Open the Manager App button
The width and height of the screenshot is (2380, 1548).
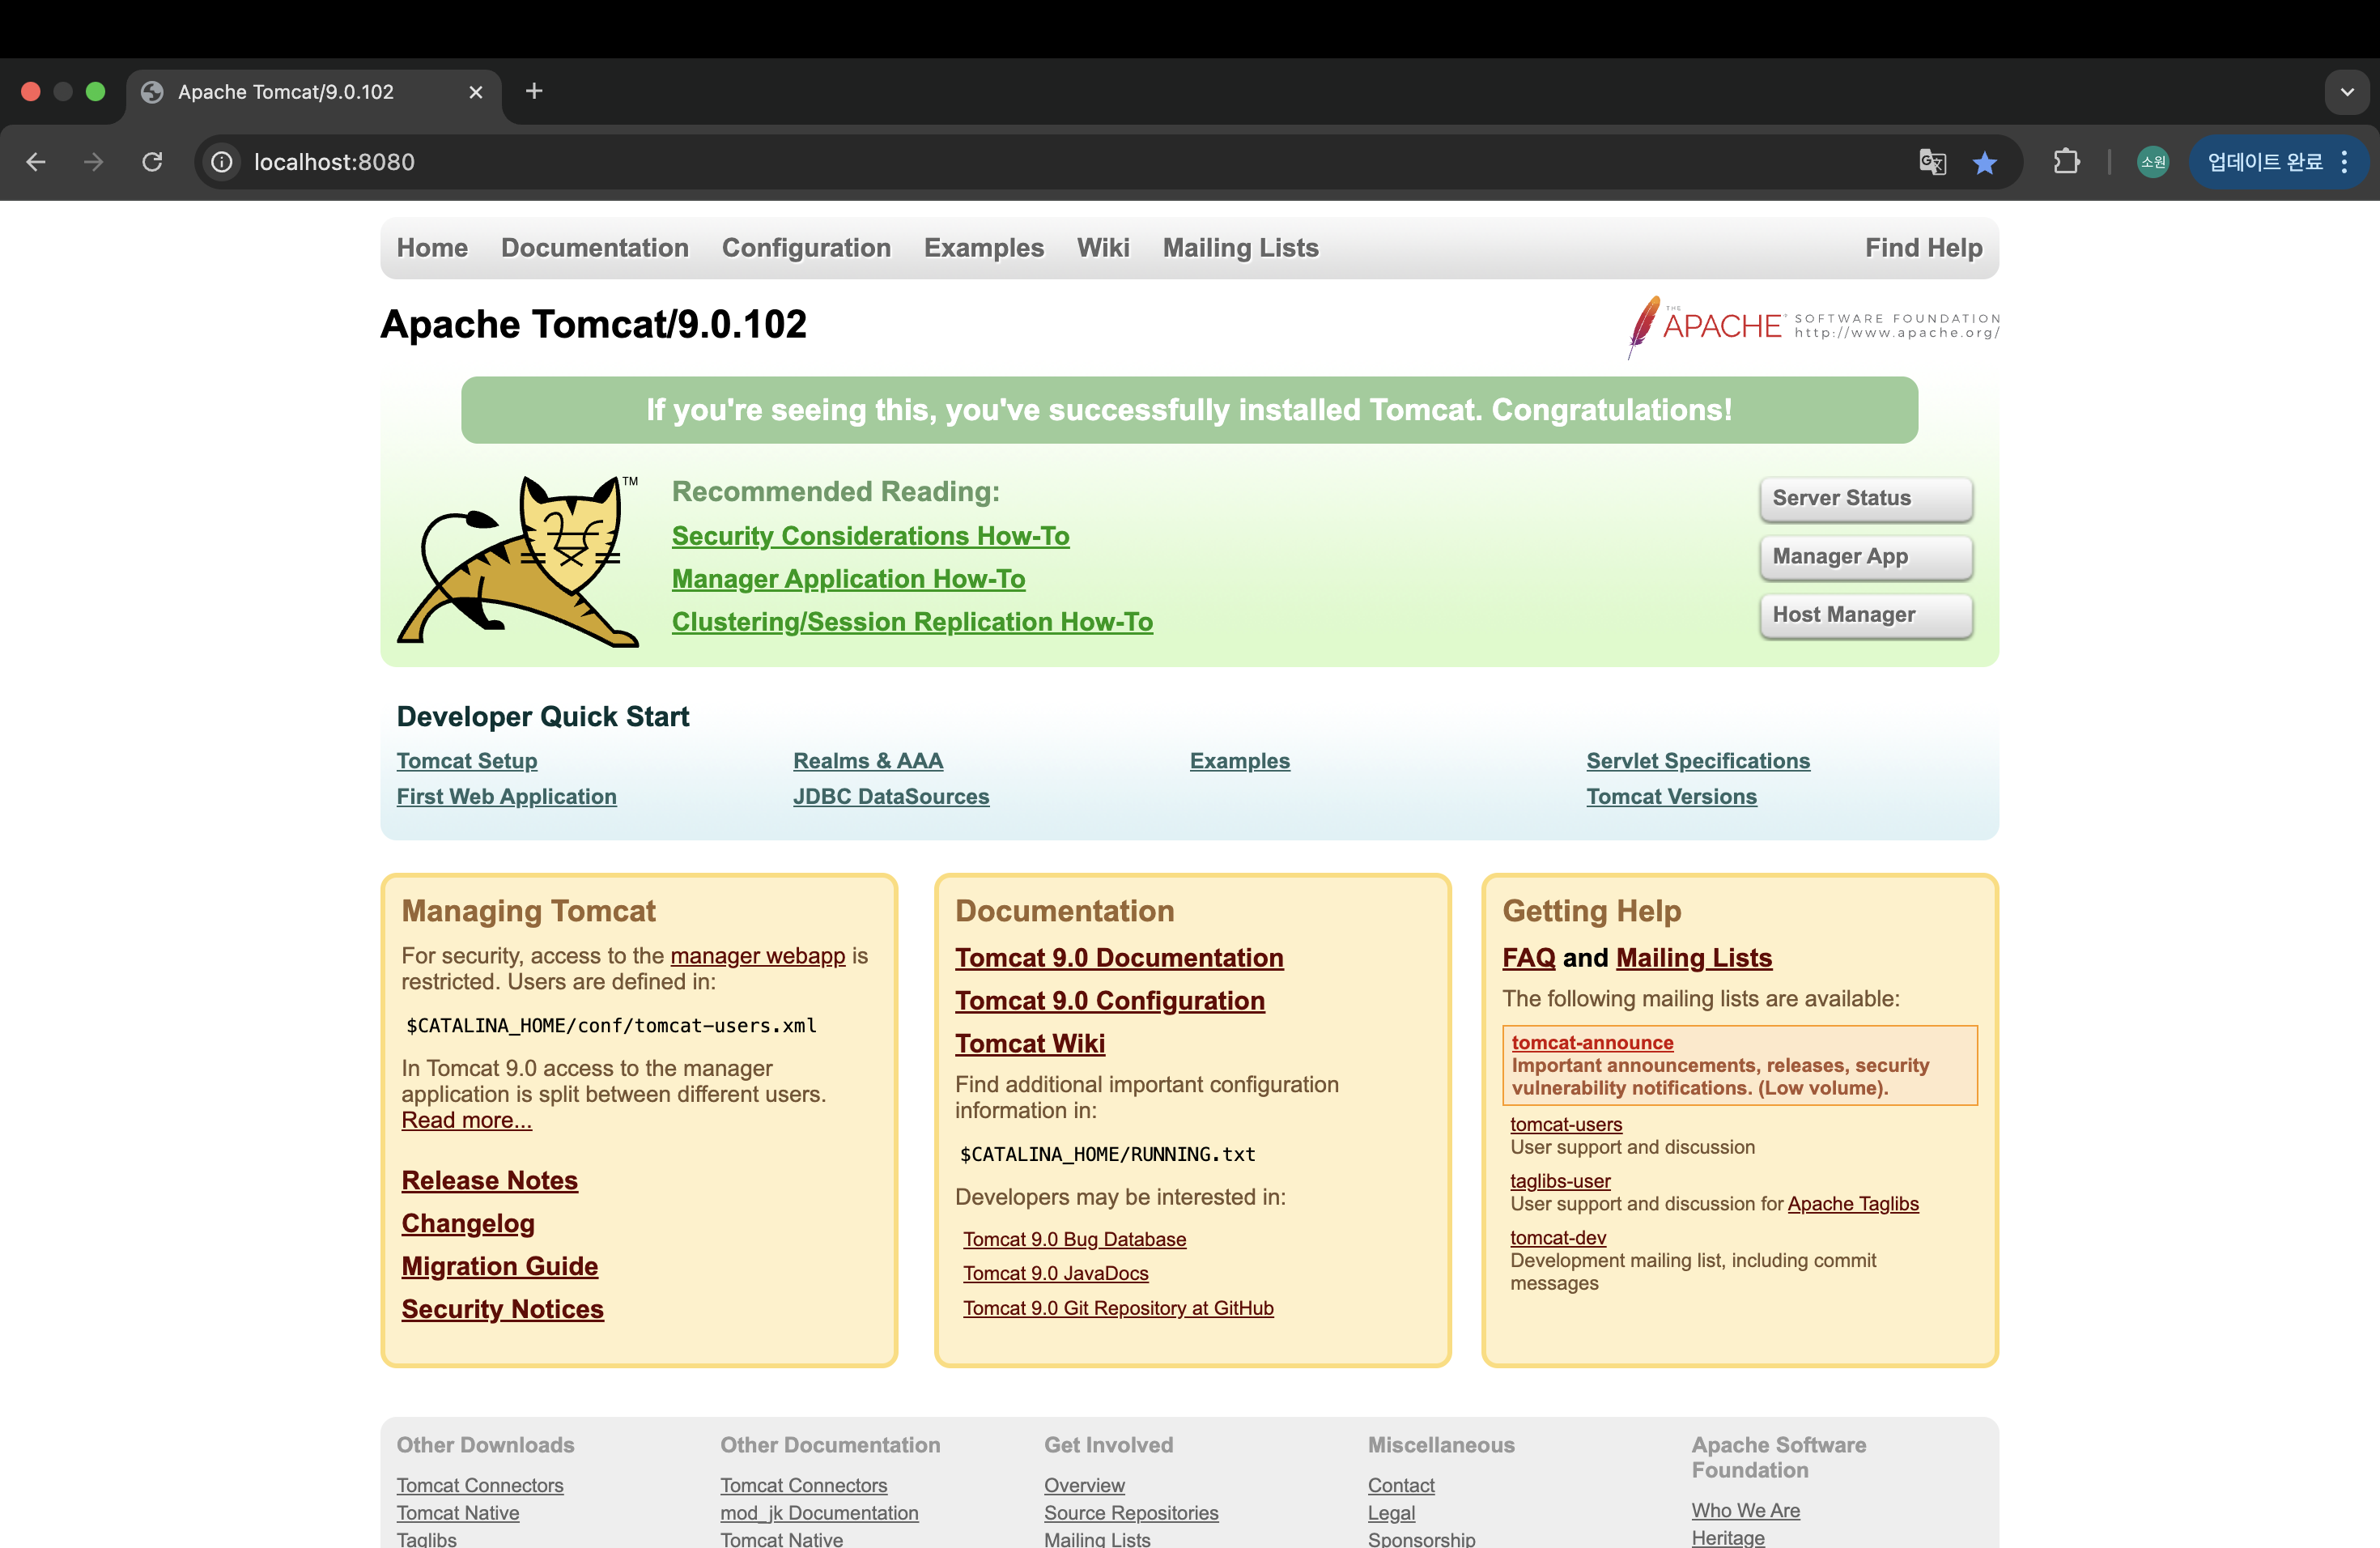[x=1866, y=557]
